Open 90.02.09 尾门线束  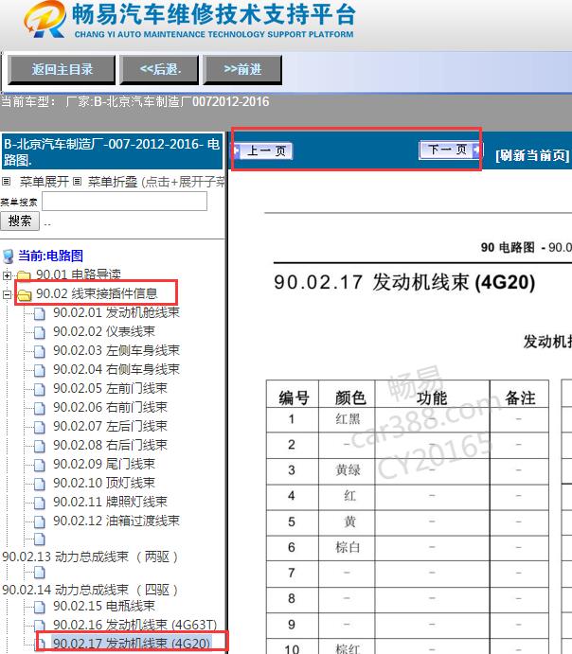click(x=104, y=464)
